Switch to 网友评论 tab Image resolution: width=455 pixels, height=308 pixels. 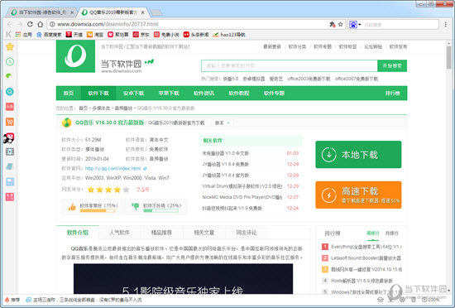pyautogui.click(x=247, y=233)
